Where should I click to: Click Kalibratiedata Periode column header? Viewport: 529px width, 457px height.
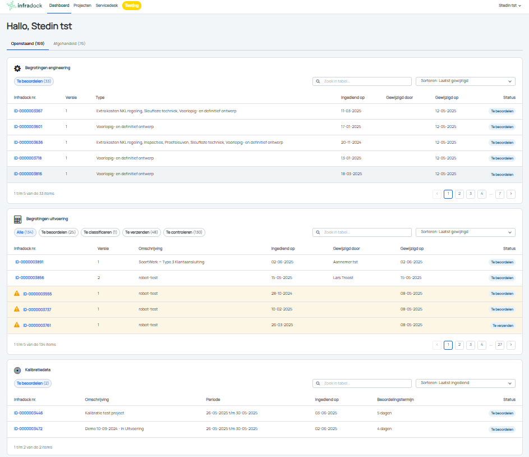pyautogui.click(x=213, y=400)
